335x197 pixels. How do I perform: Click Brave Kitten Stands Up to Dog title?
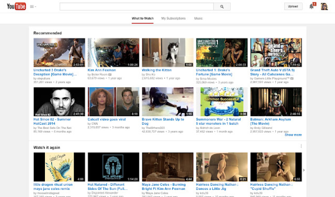click(x=163, y=121)
